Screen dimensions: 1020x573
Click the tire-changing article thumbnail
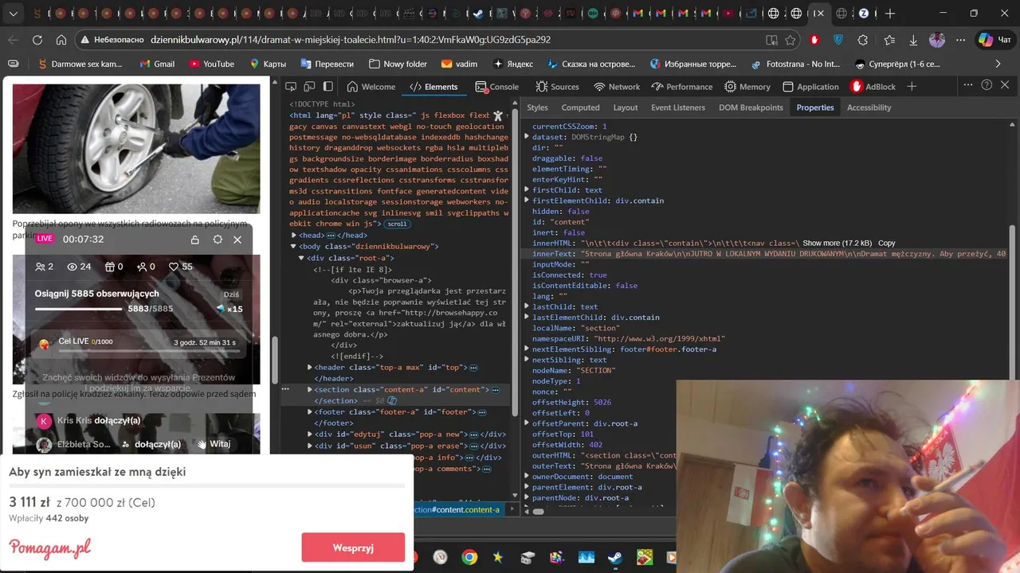[136, 147]
